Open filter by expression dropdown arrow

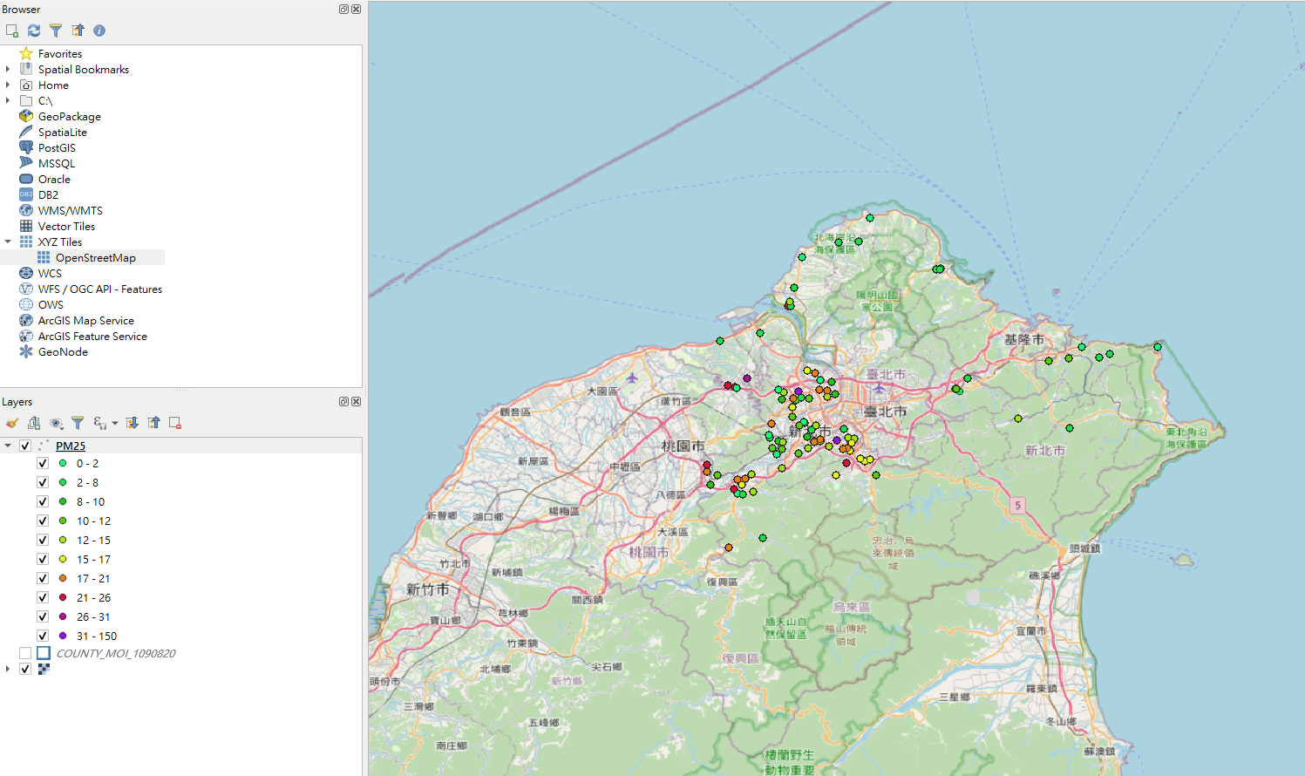coord(115,424)
